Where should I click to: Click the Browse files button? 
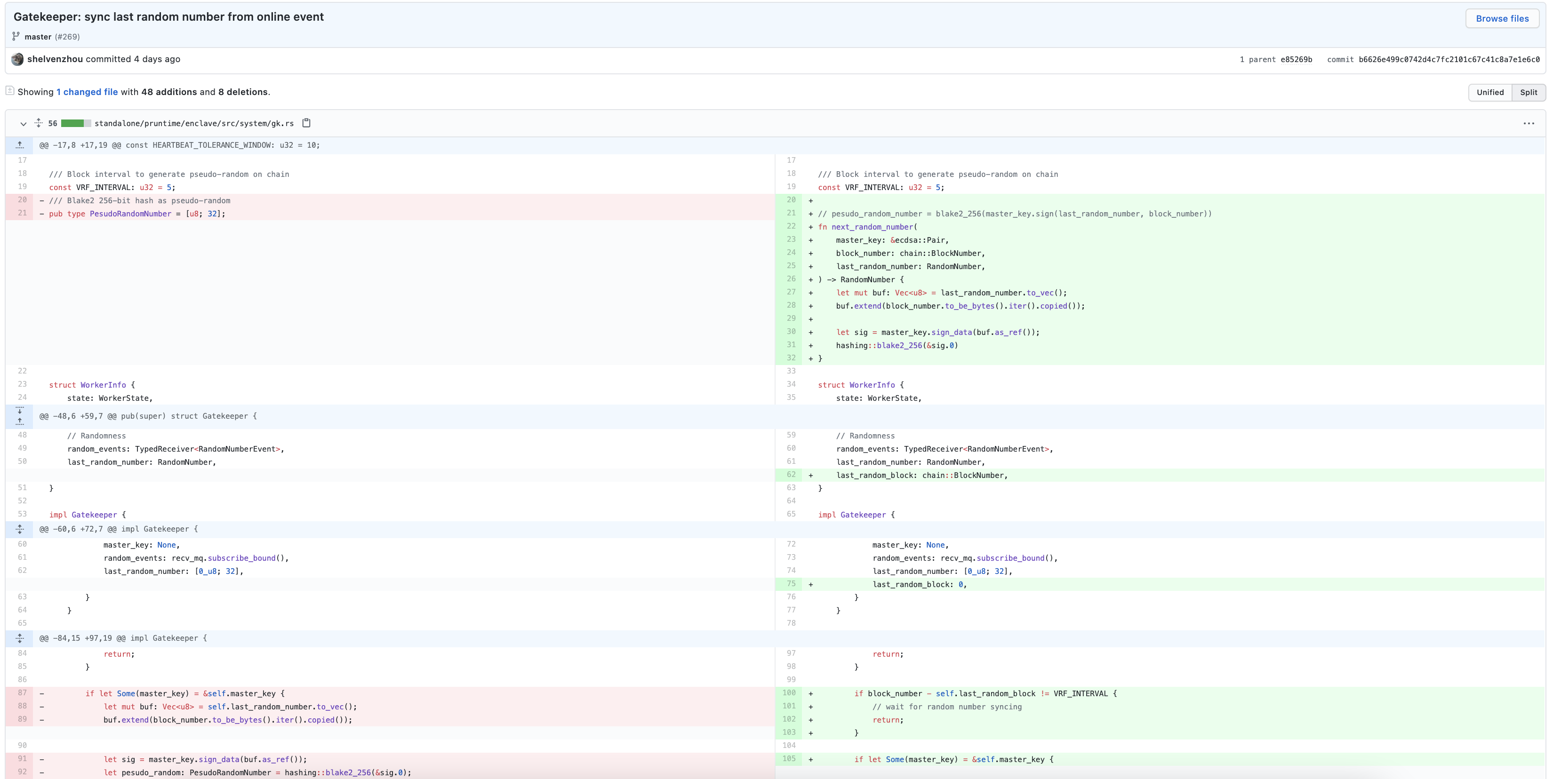[1502, 19]
